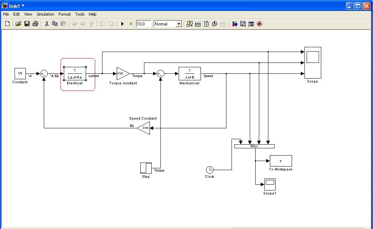Refresh model blocks with the update icon
The image size is (373, 229).
click(x=206, y=24)
